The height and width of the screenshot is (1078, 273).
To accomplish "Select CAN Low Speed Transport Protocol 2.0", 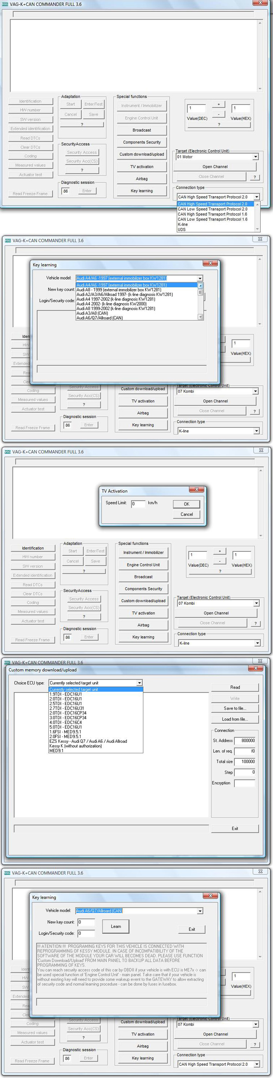I will [212, 209].
